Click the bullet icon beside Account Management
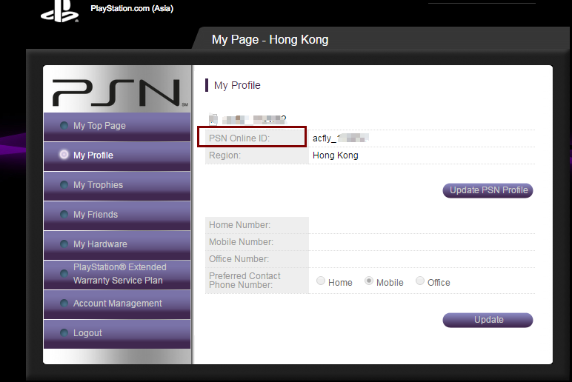 [x=64, y=303]
